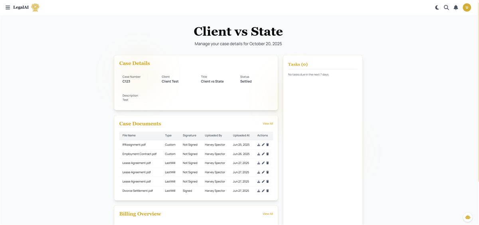The width and height of the screenshot is (479, 225).
Task: Click the Title value in Case Details
Action: [x=212, y=82]
